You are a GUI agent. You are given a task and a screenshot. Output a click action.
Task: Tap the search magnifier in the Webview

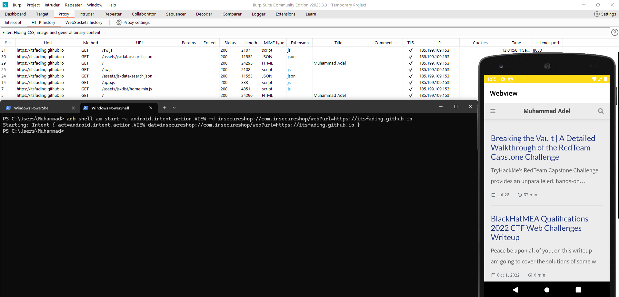coord(601,111)
